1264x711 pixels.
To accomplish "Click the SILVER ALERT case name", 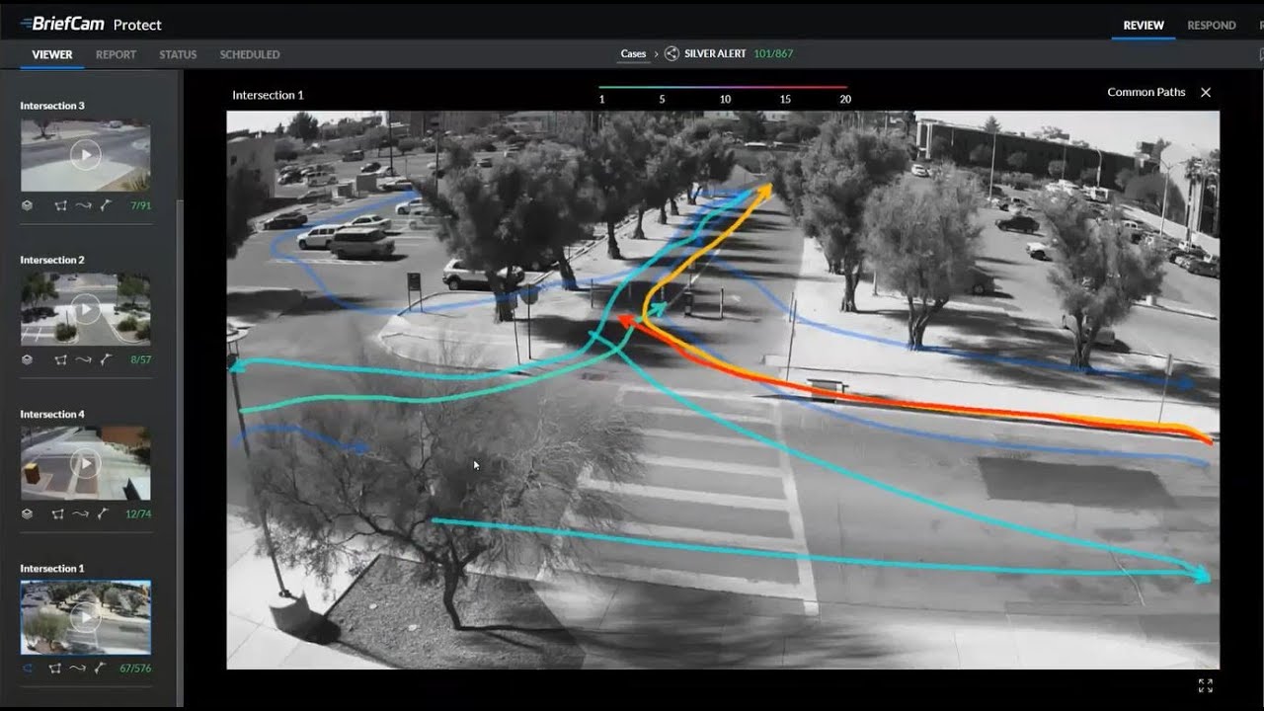I will [x=715, y=54].
